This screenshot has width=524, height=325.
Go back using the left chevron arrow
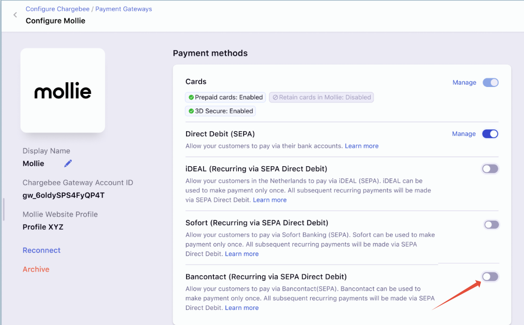point(15,15)
